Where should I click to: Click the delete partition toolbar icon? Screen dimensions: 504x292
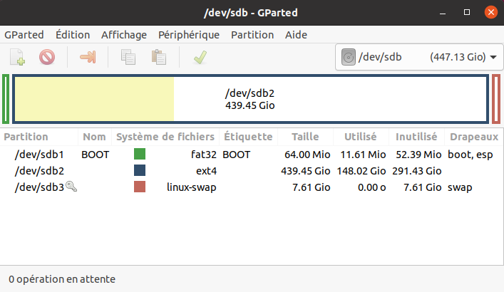click(x=47, y=57)
